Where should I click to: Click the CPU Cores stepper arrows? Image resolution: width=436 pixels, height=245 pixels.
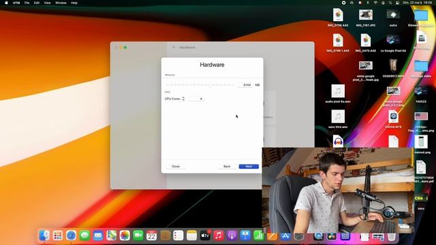click(183, 99)
